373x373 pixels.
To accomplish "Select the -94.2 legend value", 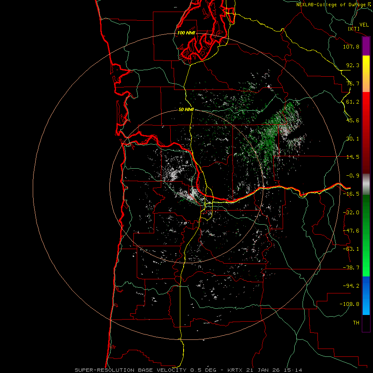I will (351, 286).
